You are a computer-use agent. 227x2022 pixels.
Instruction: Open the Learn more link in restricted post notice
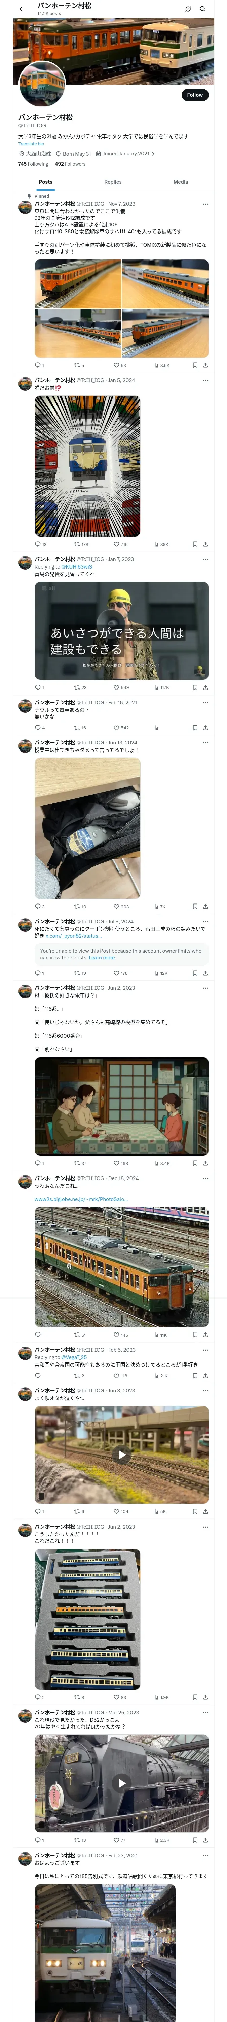102,958
